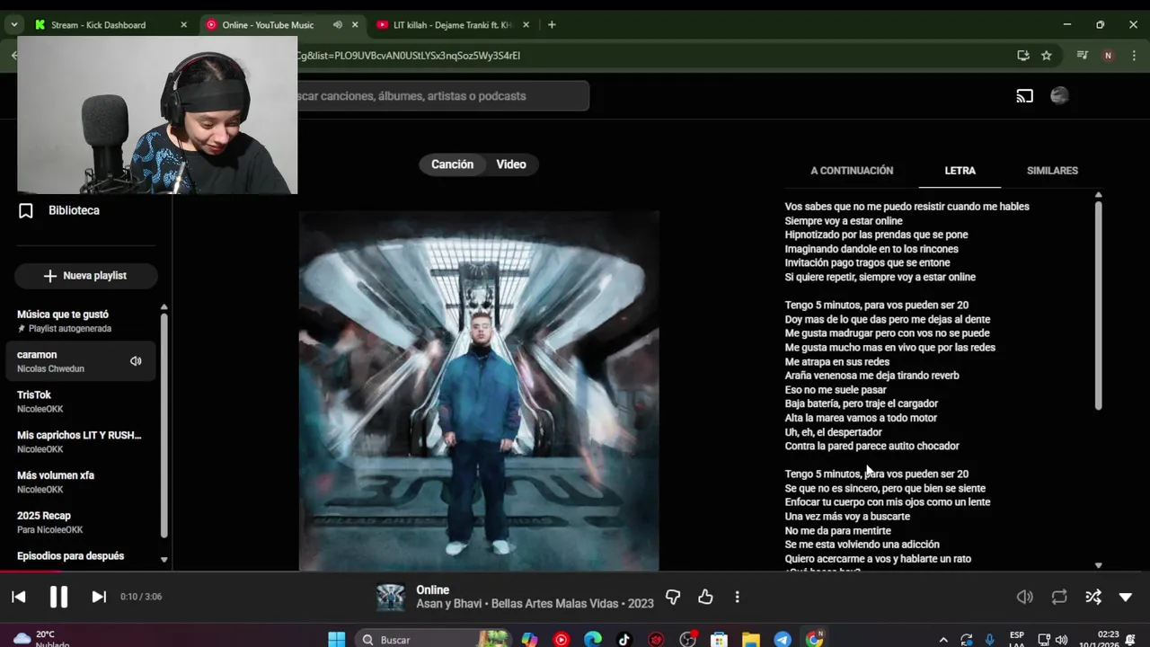
Task: Open Mis caprichos LIT Y RUSH playlist
Action: coord(81,441)
